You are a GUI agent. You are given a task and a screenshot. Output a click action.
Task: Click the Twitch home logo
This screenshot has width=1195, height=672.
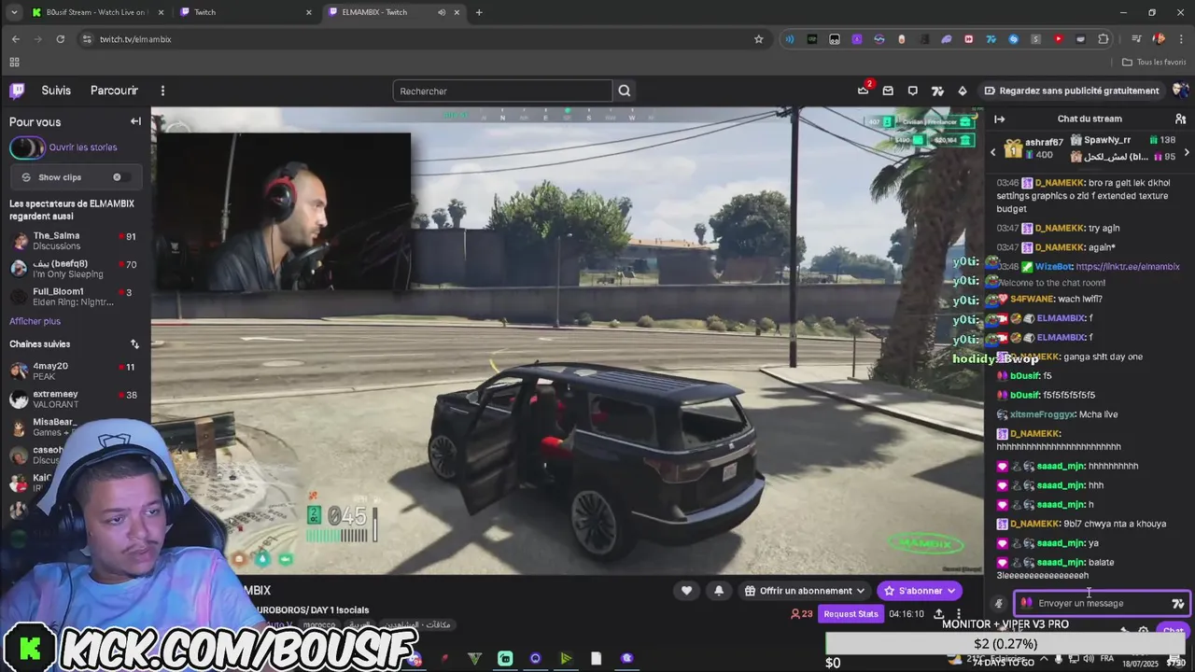click(17, 91)
